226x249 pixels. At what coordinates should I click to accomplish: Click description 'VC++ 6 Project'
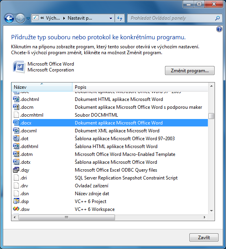[x=91, y=201]
